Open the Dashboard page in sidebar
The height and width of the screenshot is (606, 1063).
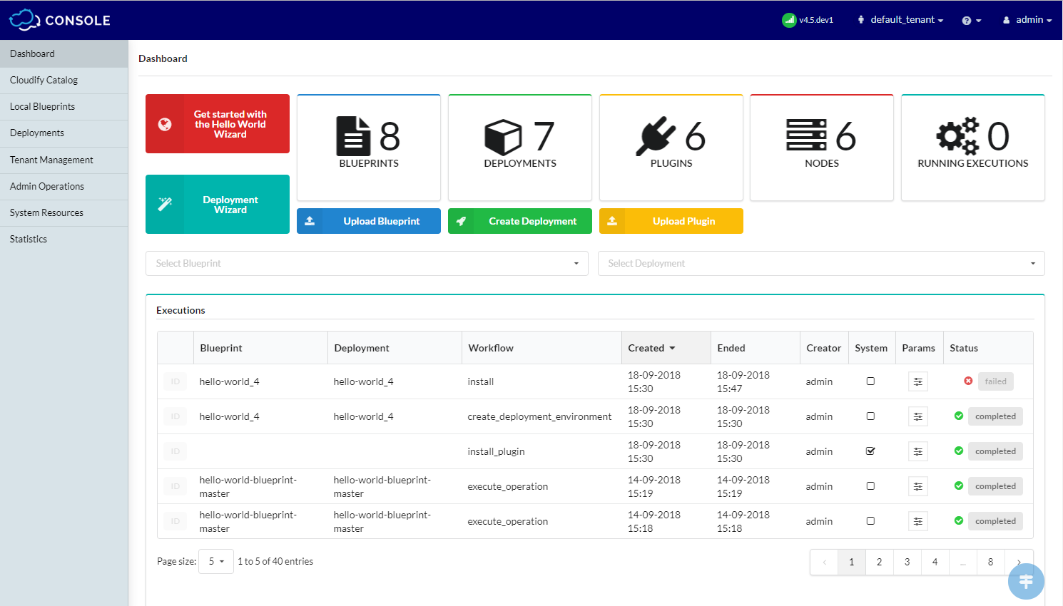tap(64, 53)
